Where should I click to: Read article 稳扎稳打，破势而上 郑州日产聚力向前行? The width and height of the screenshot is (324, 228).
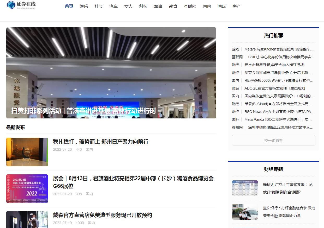[101, 142]
